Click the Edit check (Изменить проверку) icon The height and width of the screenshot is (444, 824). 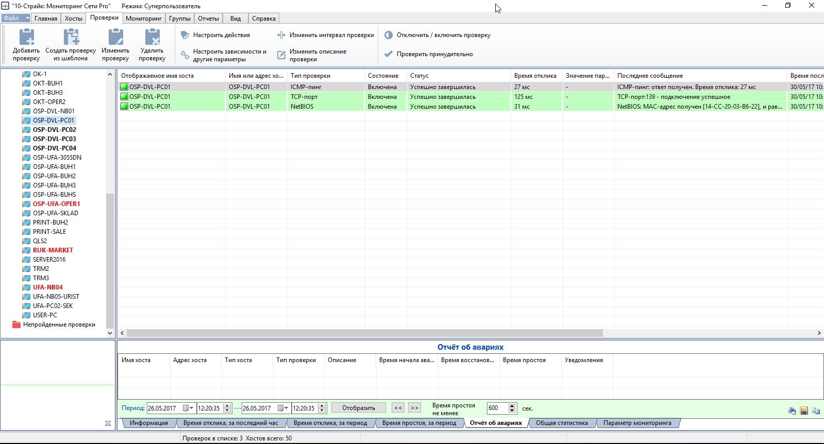[x=115, y=37]
